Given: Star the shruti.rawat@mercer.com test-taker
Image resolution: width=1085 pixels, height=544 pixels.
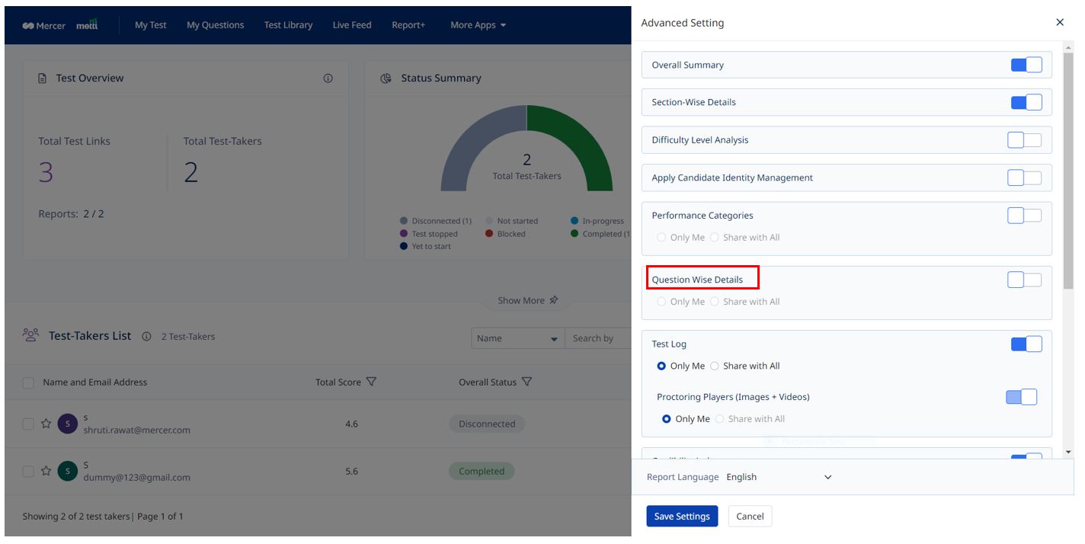Looking at the screenshot, I should pyautogui.click(x=46, y=424).
